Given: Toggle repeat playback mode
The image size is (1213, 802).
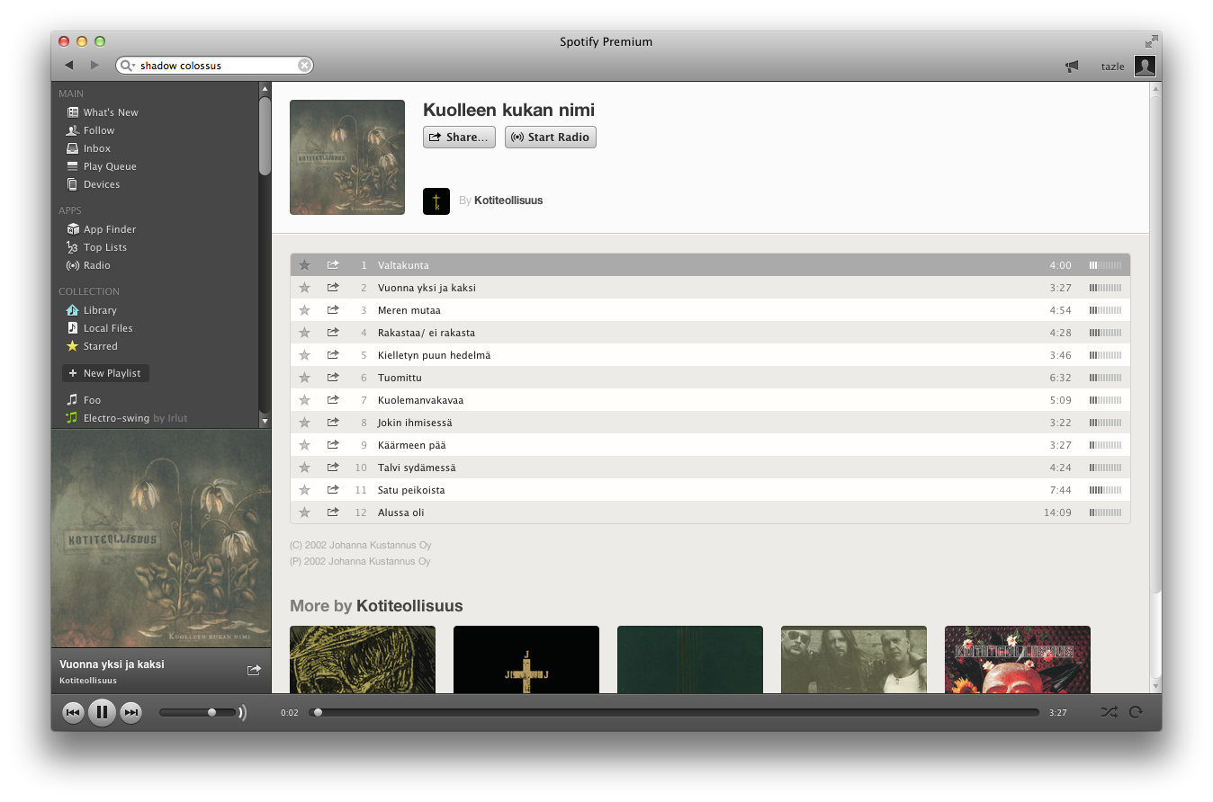Looking at the screenshot, I should (1136, 712).
